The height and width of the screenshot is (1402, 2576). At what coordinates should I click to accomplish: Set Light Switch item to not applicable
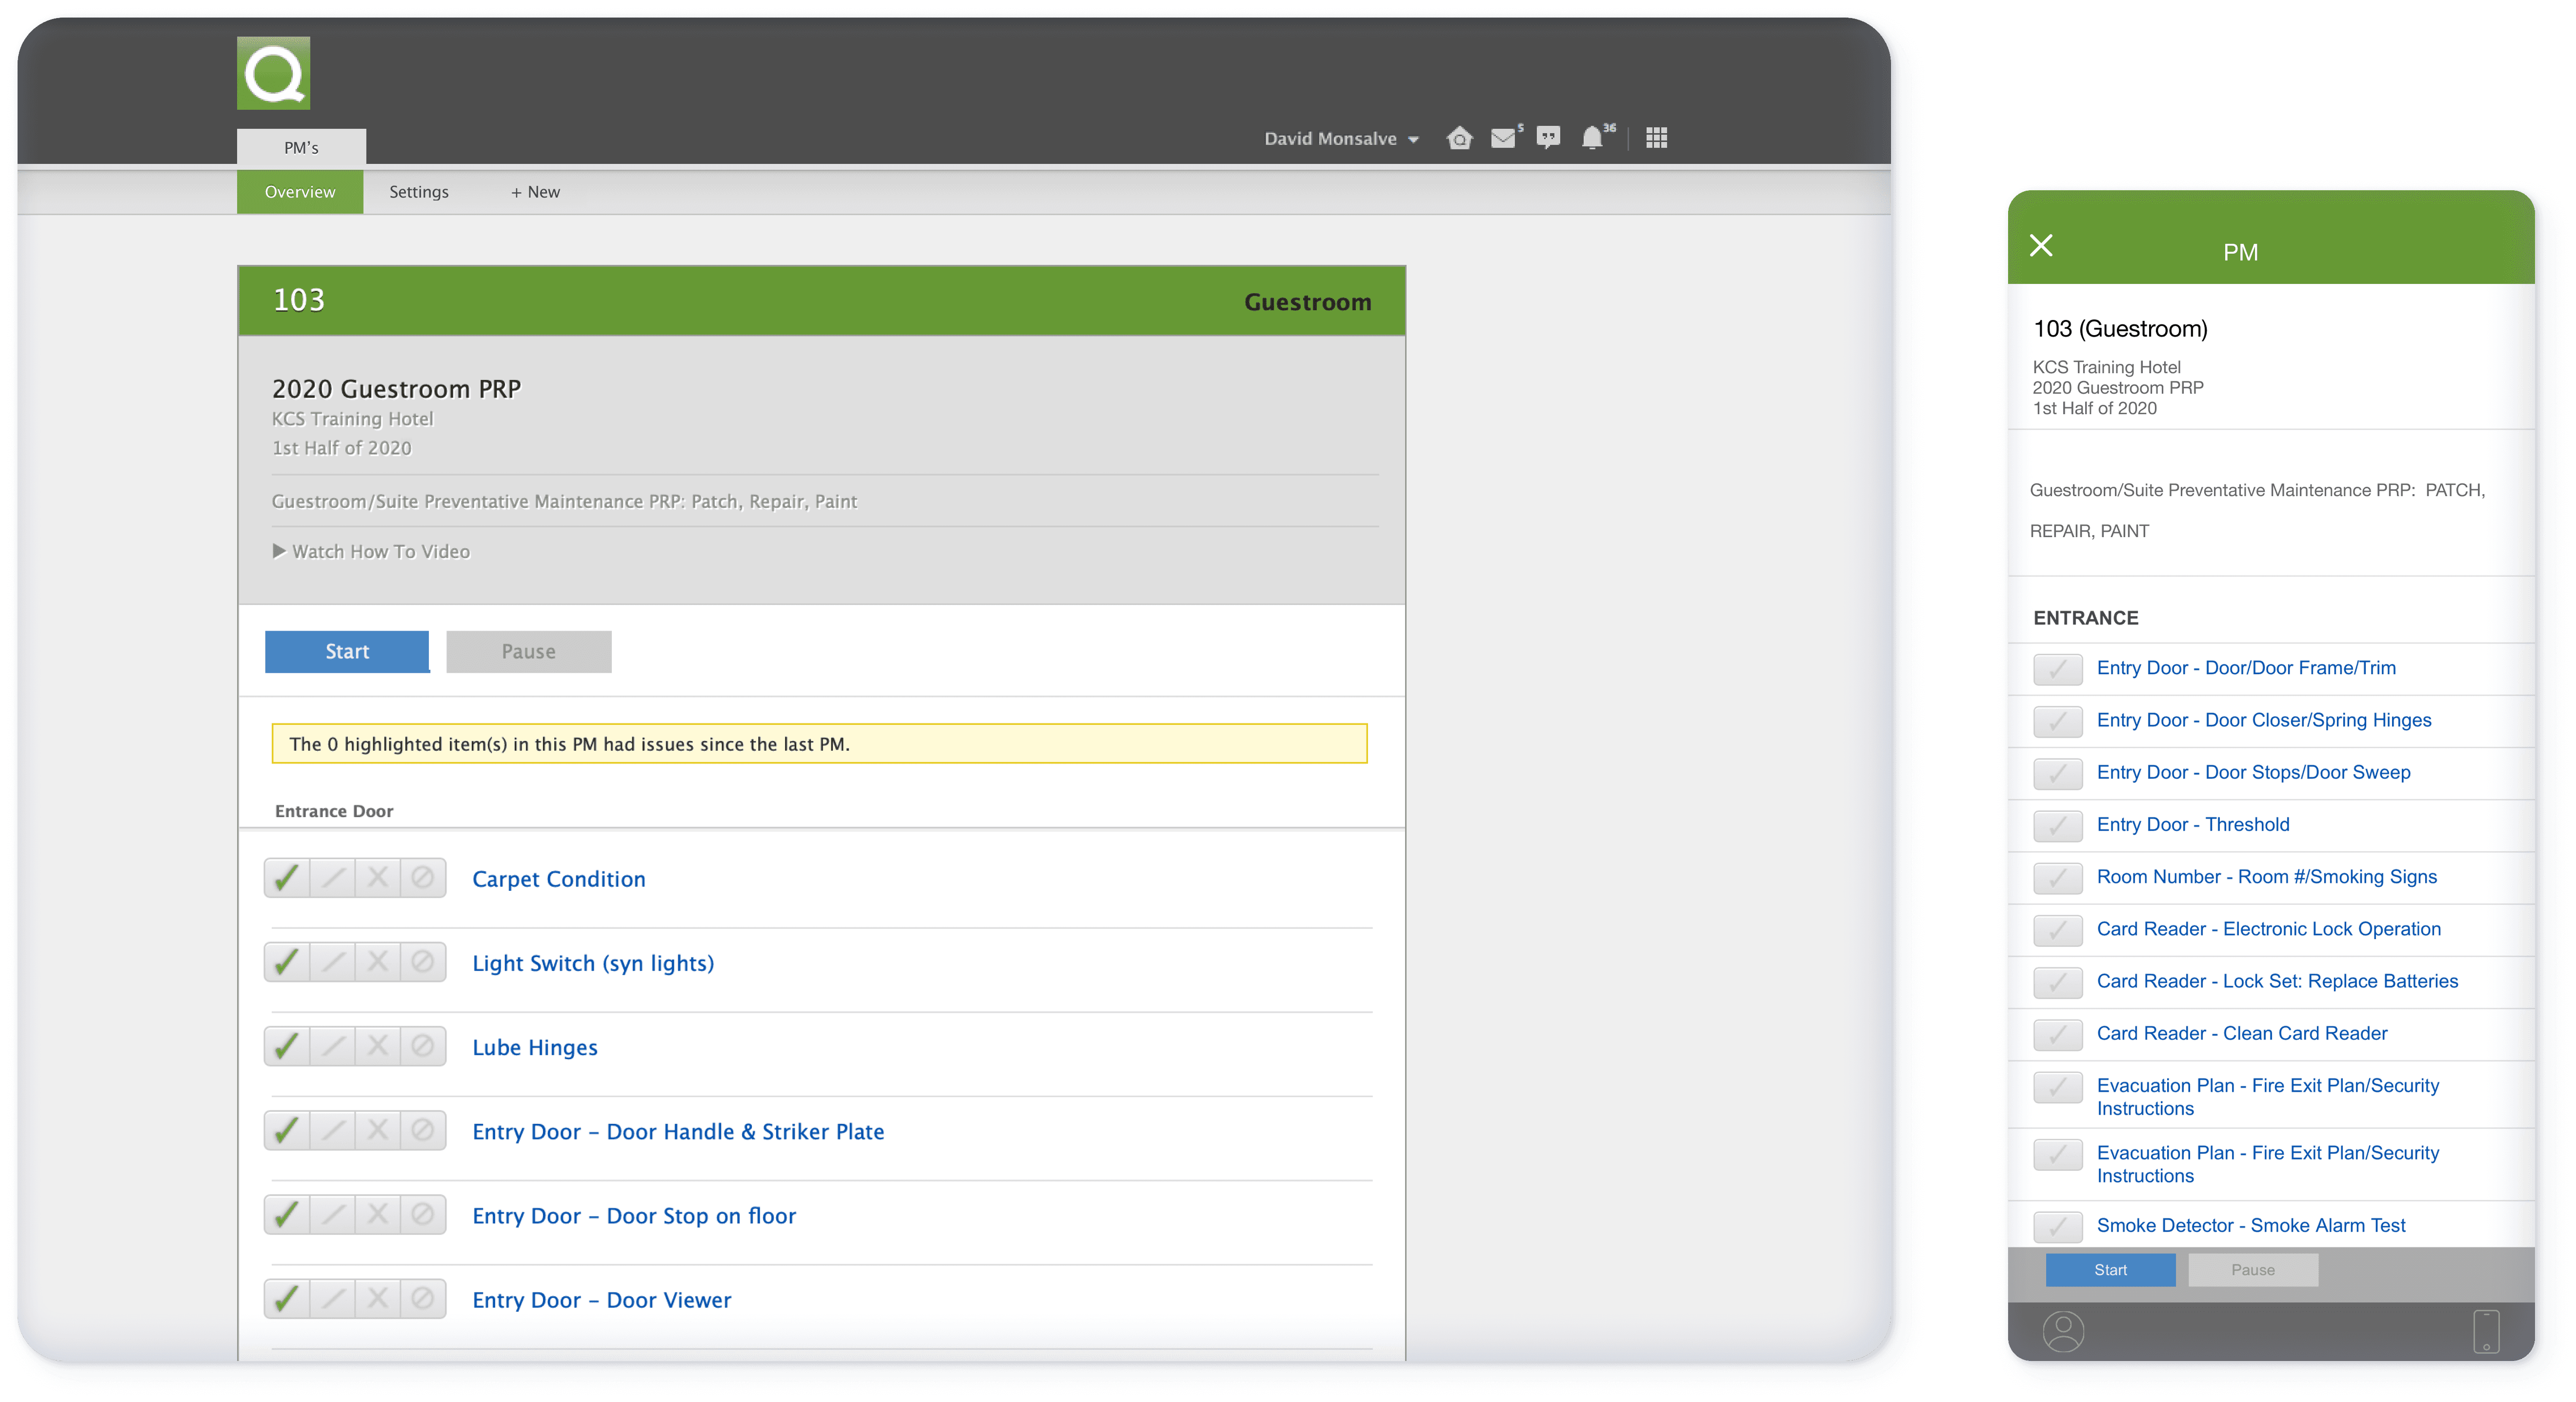point(422,962)
